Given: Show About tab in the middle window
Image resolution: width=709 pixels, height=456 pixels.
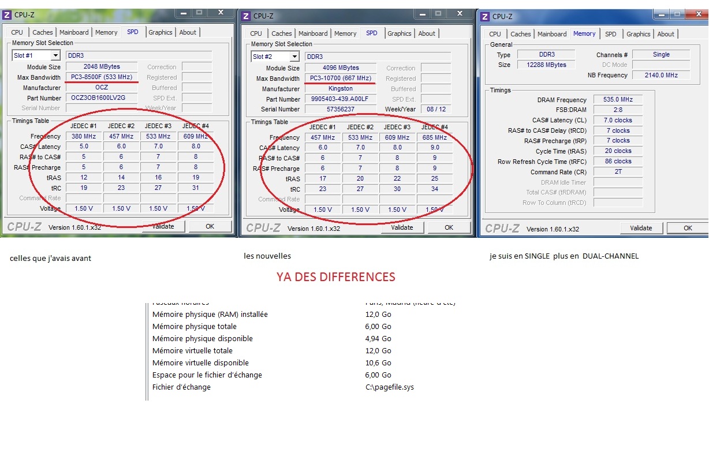Looking at the screenshot, I should (427, 33).
